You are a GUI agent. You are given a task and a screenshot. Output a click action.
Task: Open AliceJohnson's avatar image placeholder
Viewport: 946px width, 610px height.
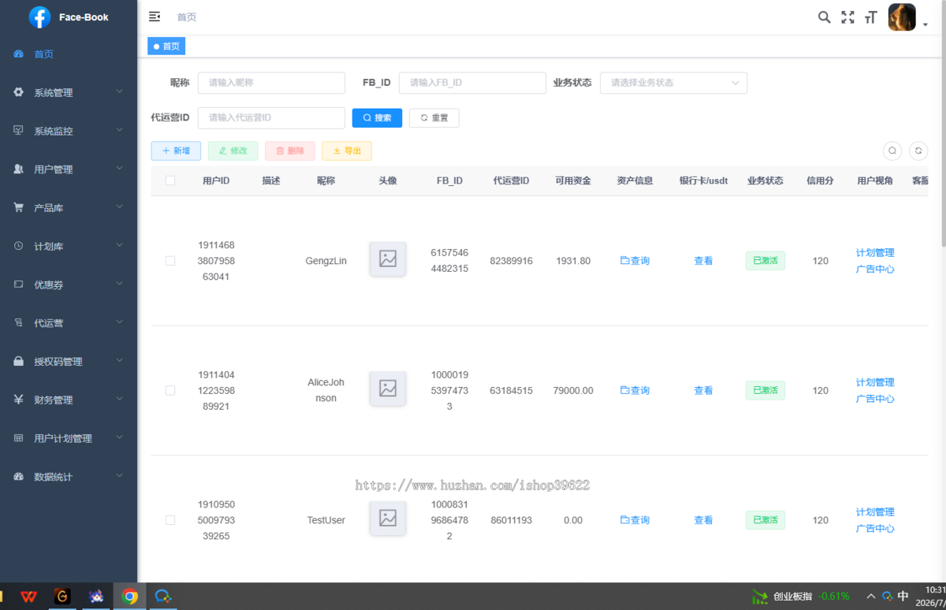388,388
